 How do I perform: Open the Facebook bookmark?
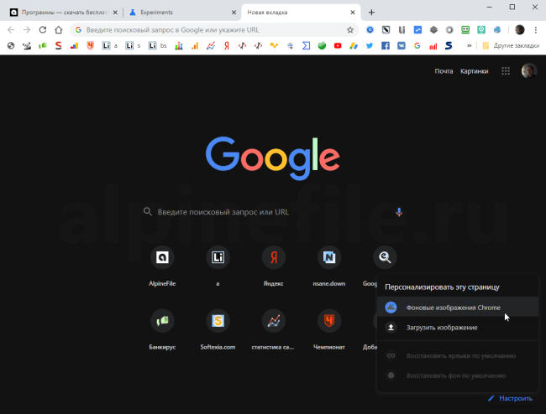(386, 45)
